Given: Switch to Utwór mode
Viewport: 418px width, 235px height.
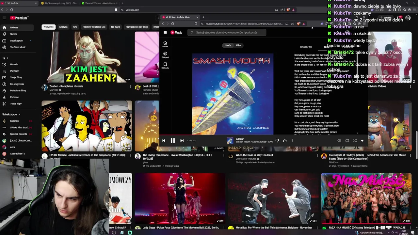Looking at the screenshot, I should 228,45.
